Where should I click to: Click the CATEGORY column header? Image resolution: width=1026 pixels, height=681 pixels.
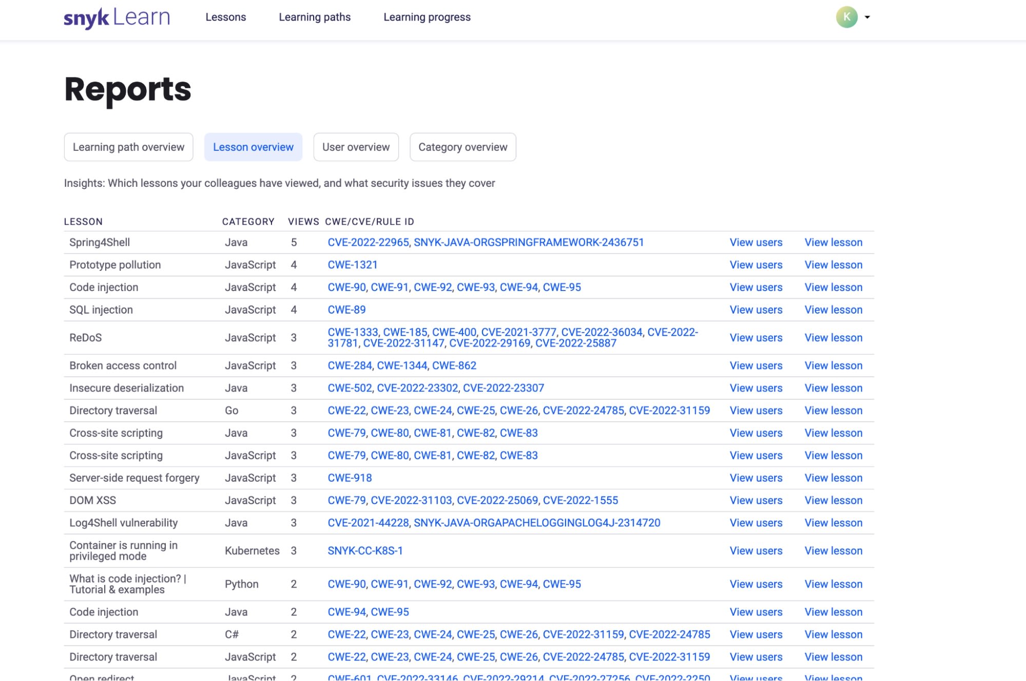coord(248,222)
